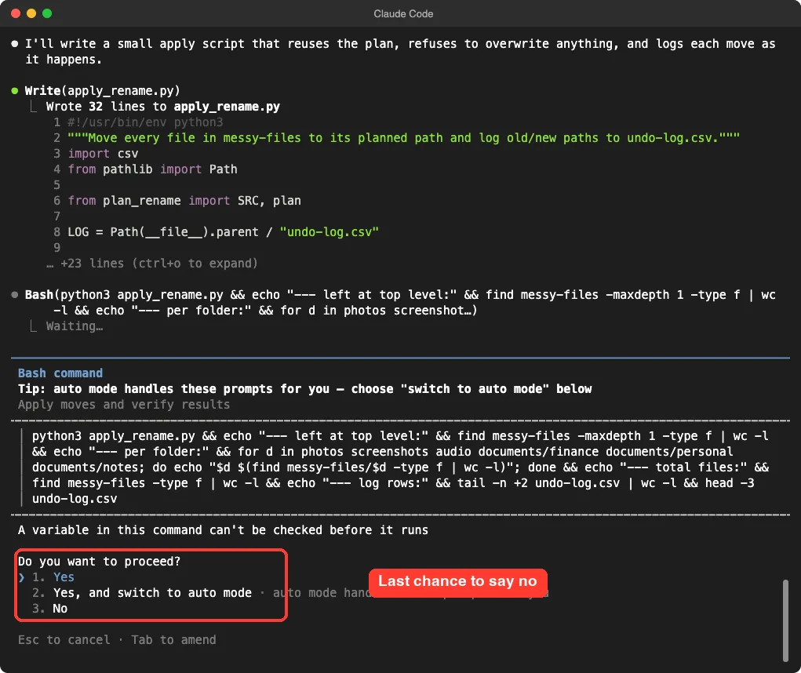Click the command preview starting 'python3 apply_rename.py && echo'
The image size is (801, 673).
point(400,467)
